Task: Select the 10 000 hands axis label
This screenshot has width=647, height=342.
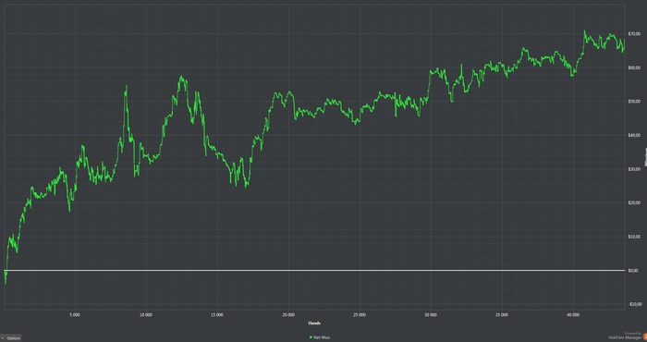Action: 146,315
